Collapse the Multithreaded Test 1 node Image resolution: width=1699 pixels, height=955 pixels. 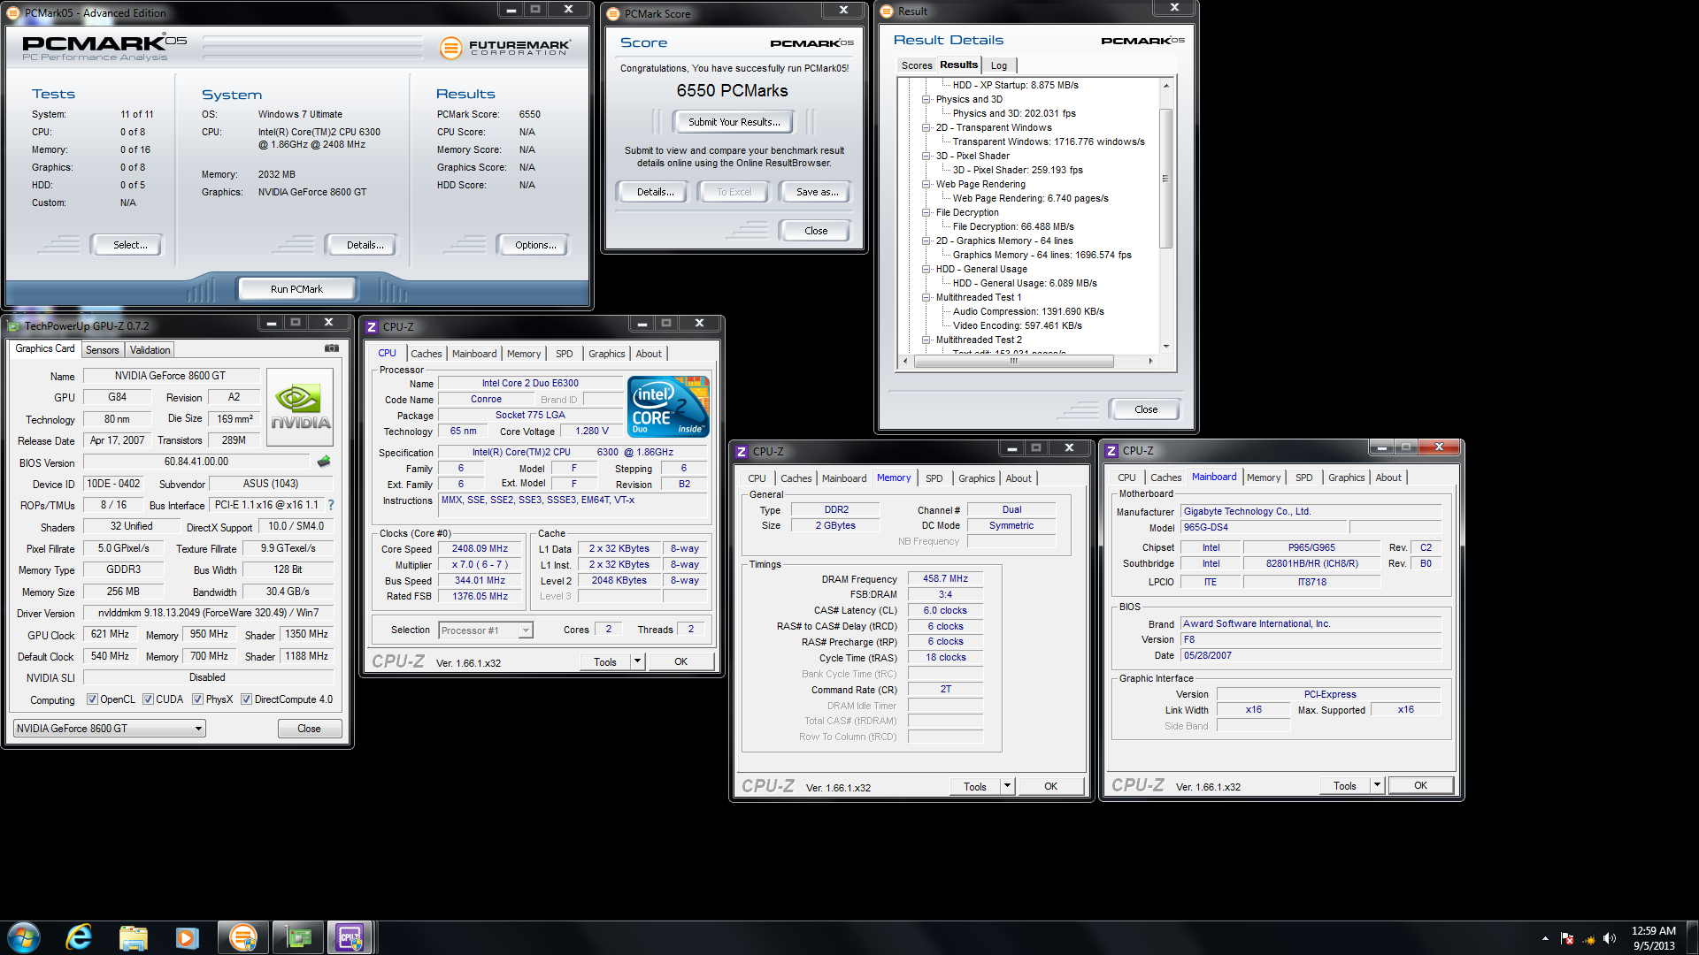coord(926,298)
